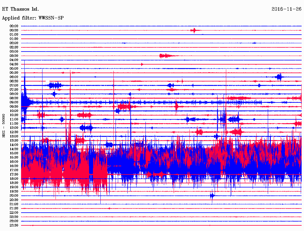The width and height of the screenshot is (304, 231).
Task: Click the 10:30 time label
Action: click(x=14, y=115)
